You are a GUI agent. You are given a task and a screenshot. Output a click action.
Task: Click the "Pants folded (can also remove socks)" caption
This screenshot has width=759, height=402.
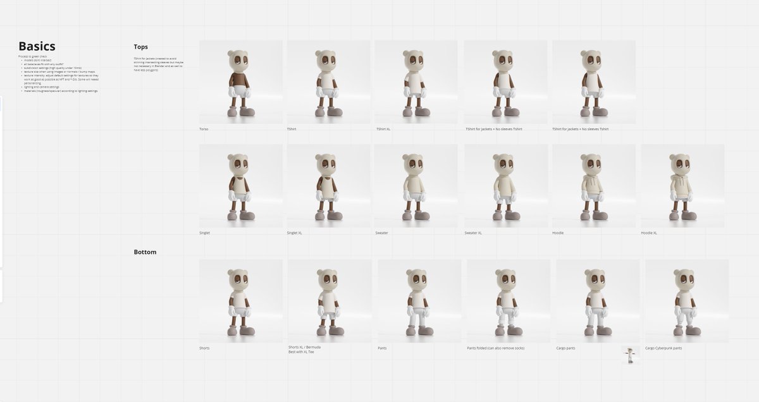tap(496, 348)
